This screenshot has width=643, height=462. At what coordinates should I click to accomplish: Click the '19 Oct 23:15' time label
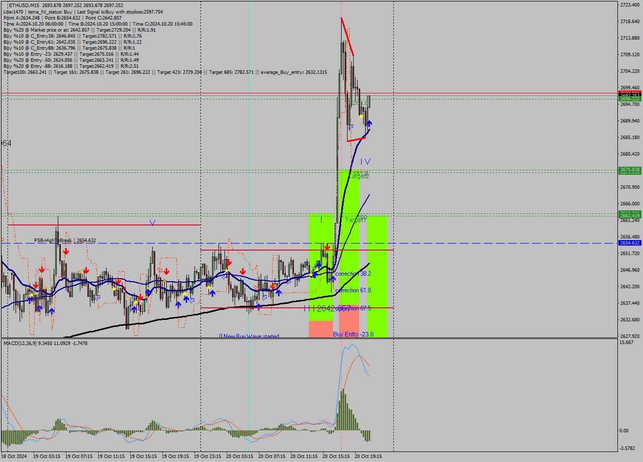coord(208,456)
